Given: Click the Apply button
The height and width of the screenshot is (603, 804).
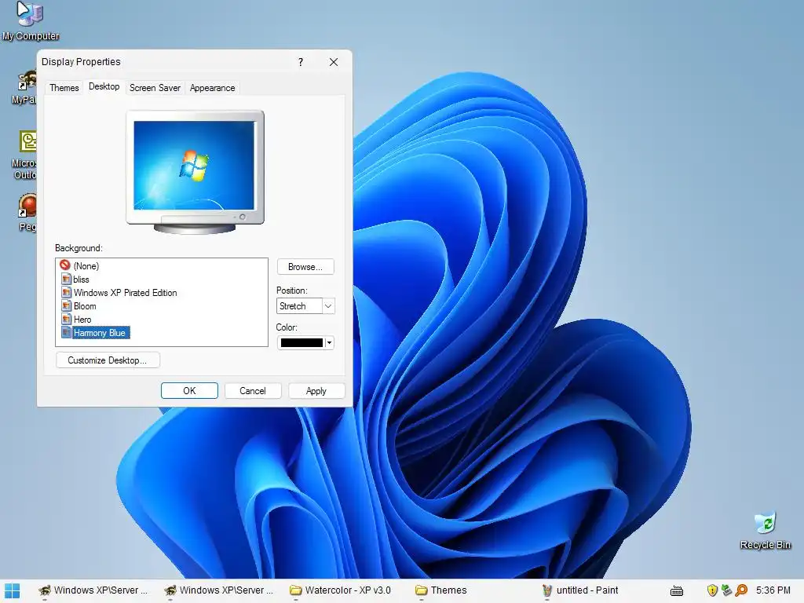Looking at the screenshot, I should (x=316, y=391).
